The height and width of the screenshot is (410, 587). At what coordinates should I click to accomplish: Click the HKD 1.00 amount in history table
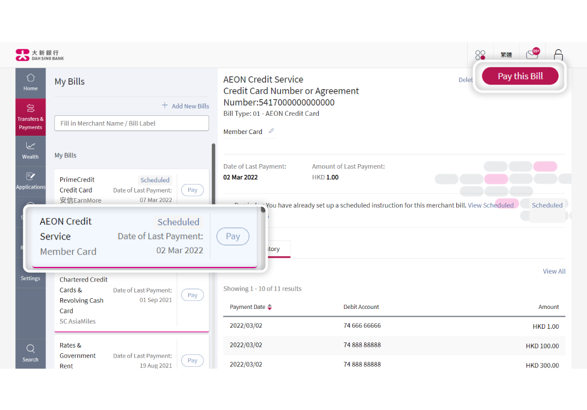click(x=546, y=326)
